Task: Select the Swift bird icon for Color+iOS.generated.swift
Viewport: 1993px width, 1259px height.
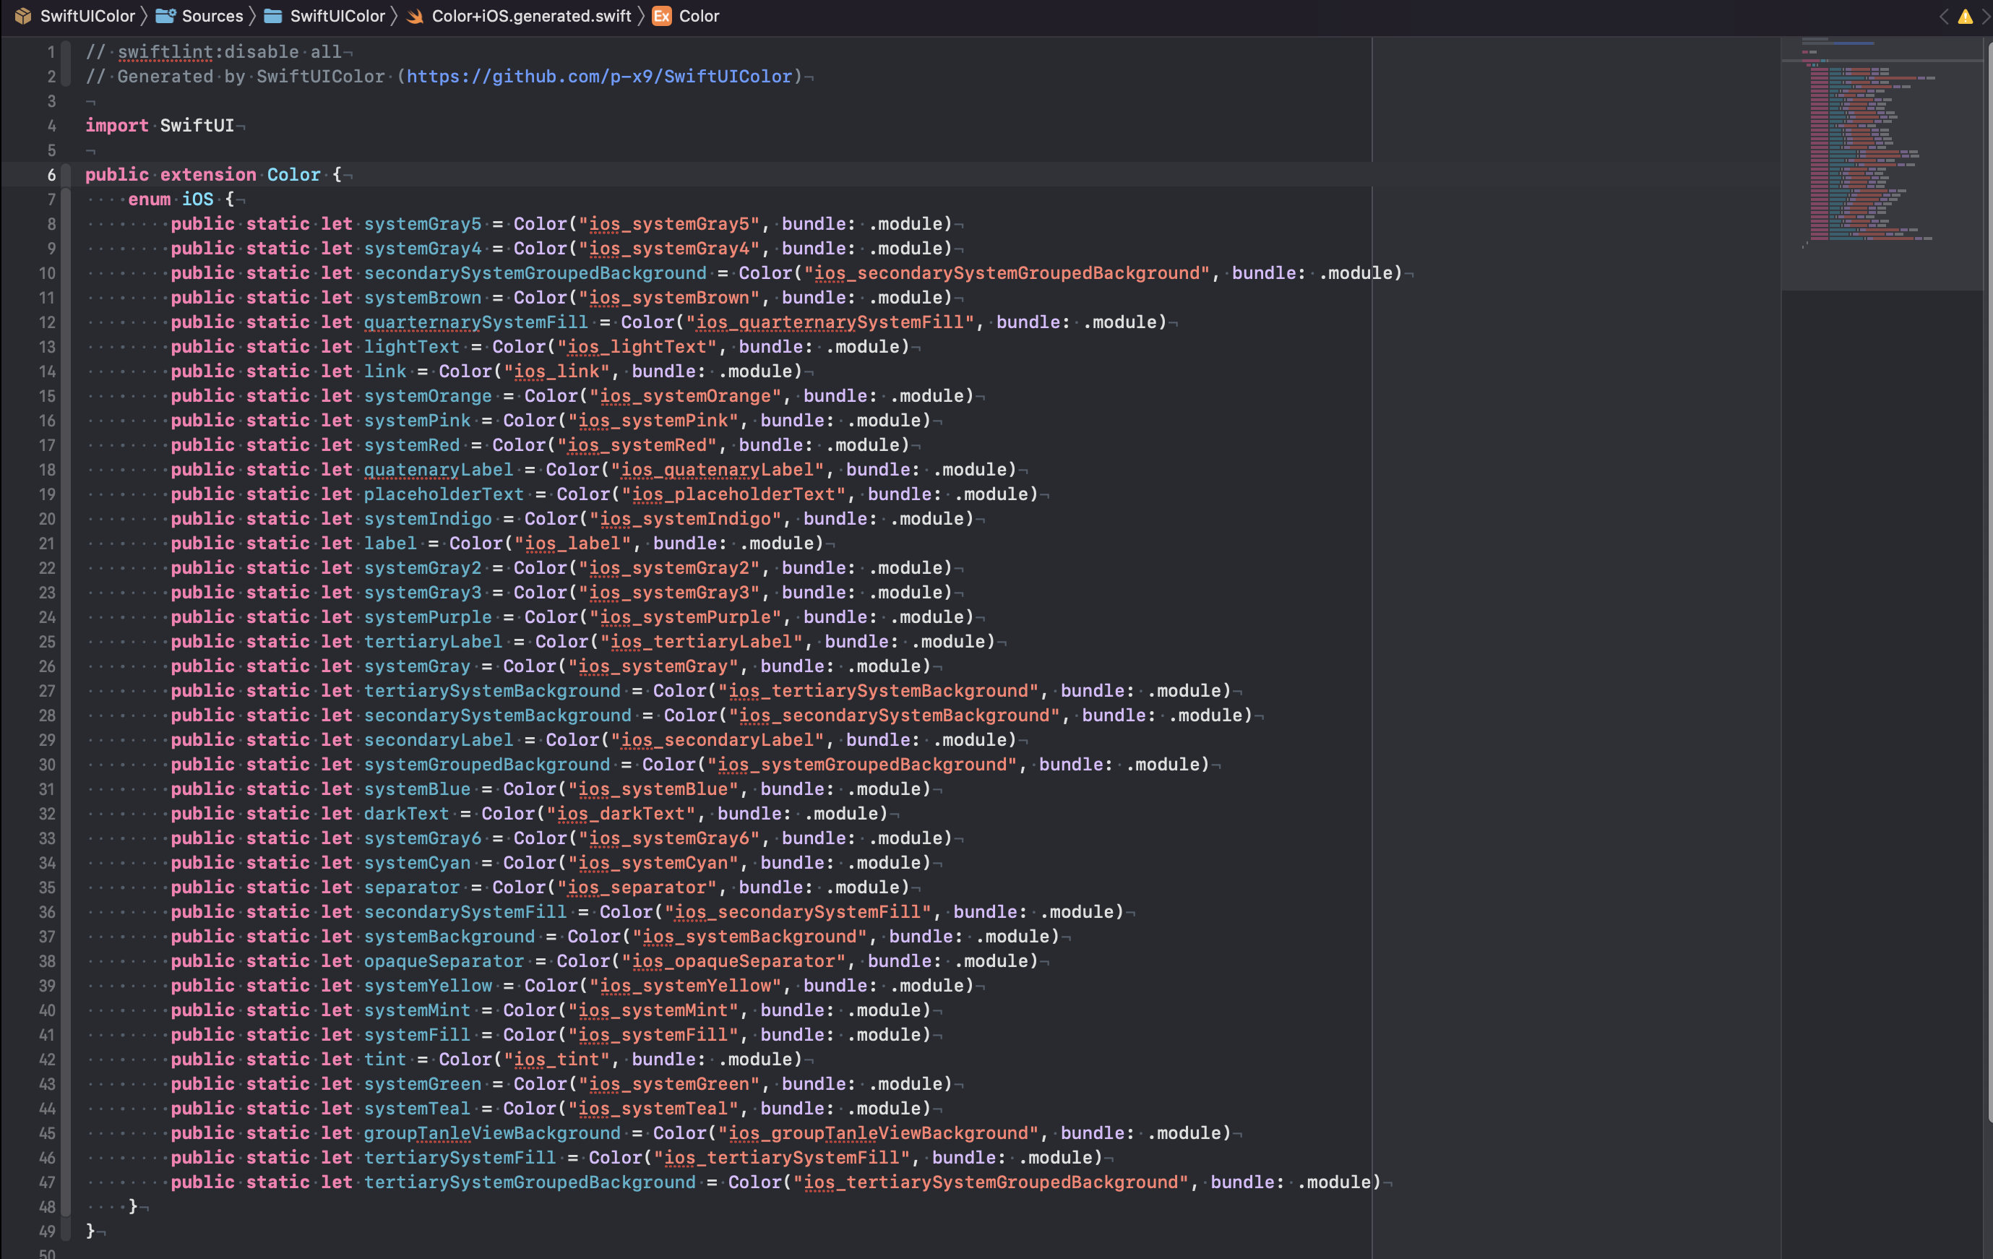Action: click(x=416, y=16)
